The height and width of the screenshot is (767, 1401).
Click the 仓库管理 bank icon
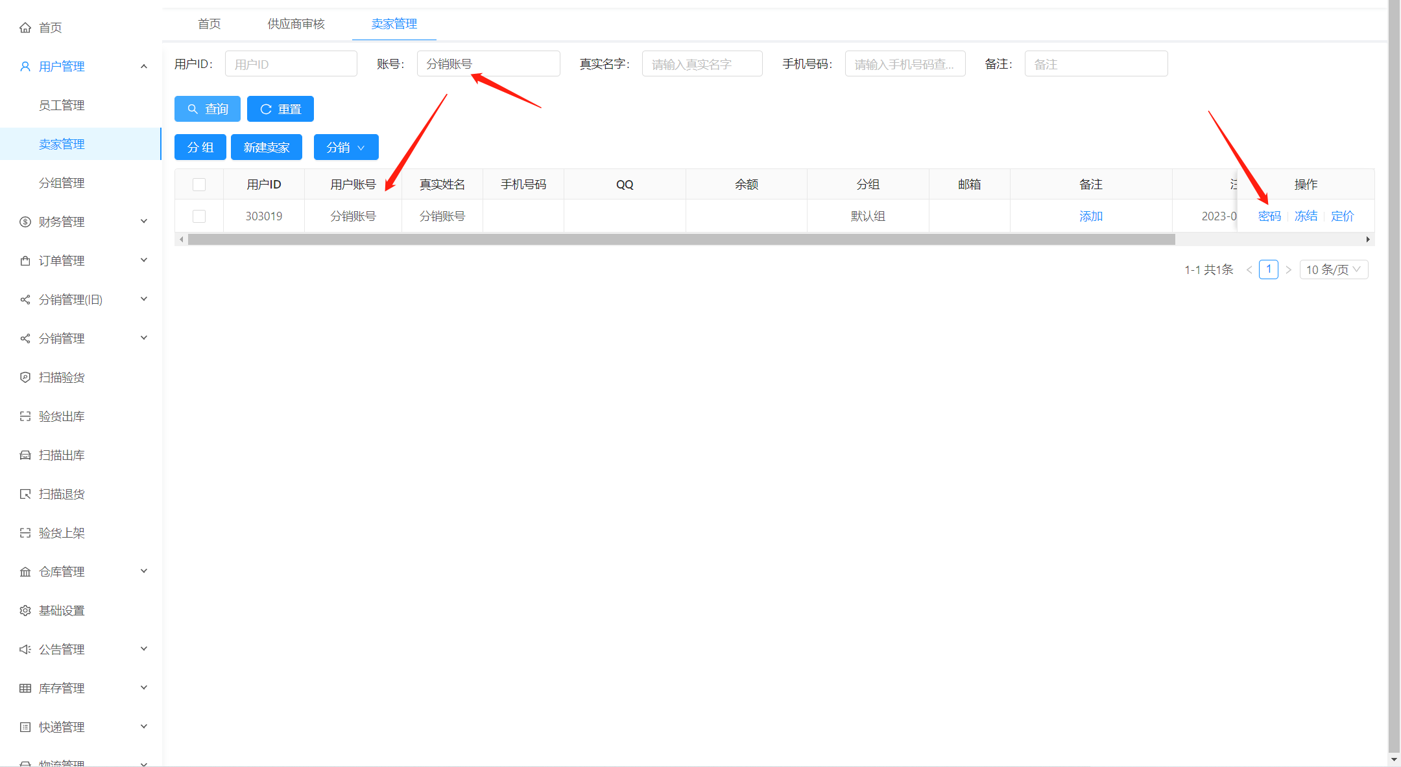(25, 571)
